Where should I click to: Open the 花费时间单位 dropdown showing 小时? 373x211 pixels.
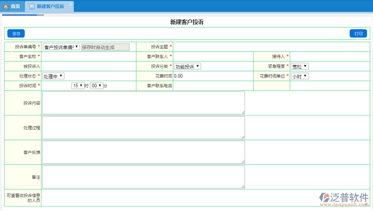point(300,76)
